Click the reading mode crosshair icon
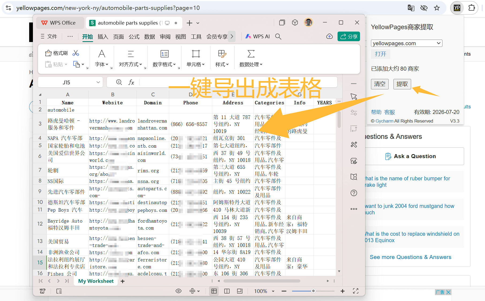This screenshot has height=301, width=485. [x=195, y=291]
